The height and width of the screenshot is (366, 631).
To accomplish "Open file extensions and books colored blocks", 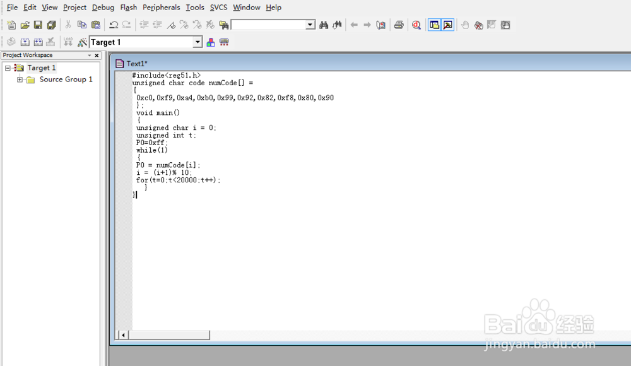I will tap(211, 42).
